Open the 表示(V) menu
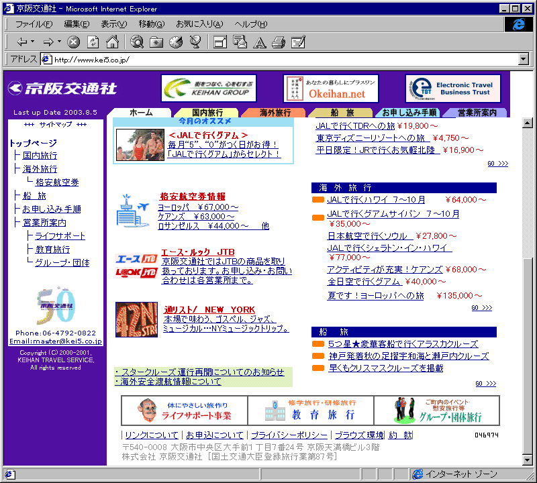This screenshot has width=537, height=483. click(x=113, y=24)
